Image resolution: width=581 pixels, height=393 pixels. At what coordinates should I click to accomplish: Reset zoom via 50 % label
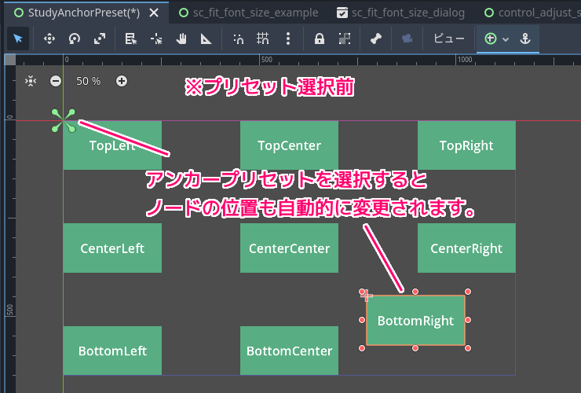[x=88, y=81]
